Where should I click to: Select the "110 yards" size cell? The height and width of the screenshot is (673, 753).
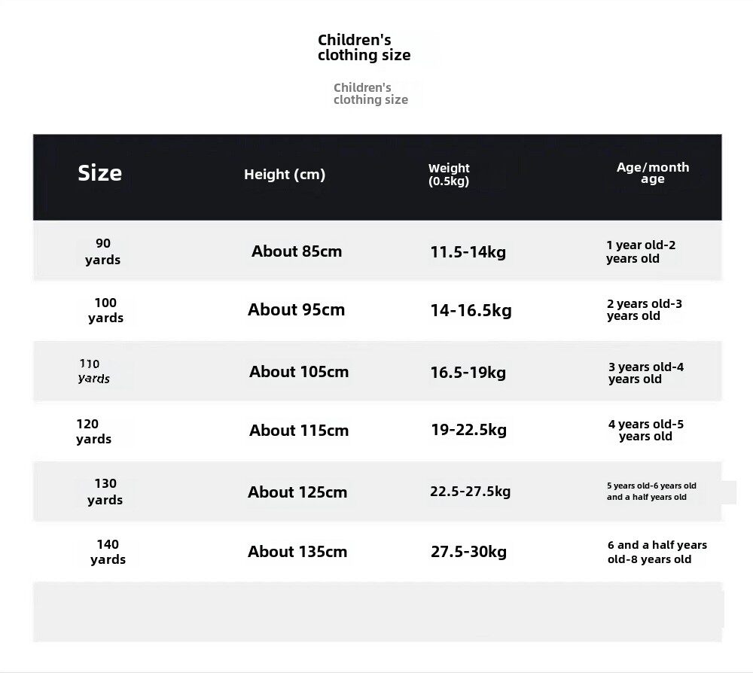click(93, 371)
